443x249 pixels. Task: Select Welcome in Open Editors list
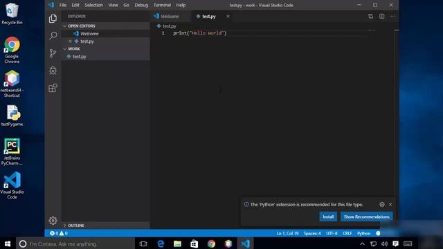point(105,34)
